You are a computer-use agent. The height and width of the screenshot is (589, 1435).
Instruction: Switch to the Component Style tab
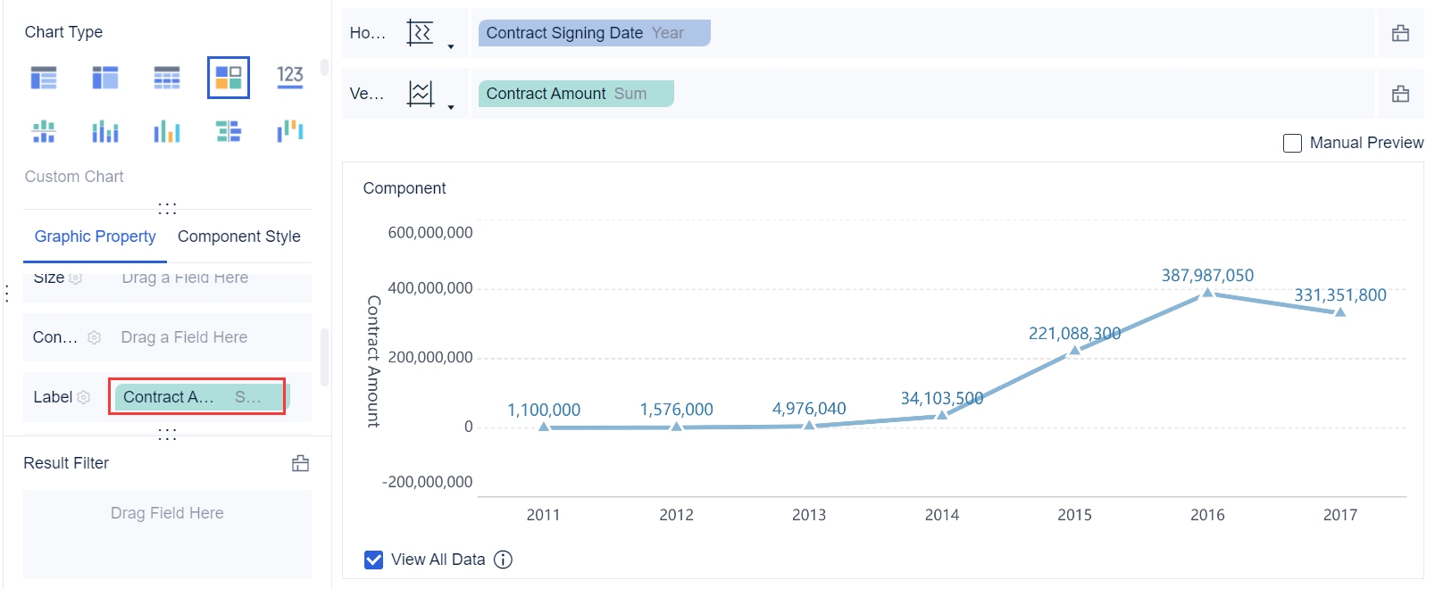(238, 236)
